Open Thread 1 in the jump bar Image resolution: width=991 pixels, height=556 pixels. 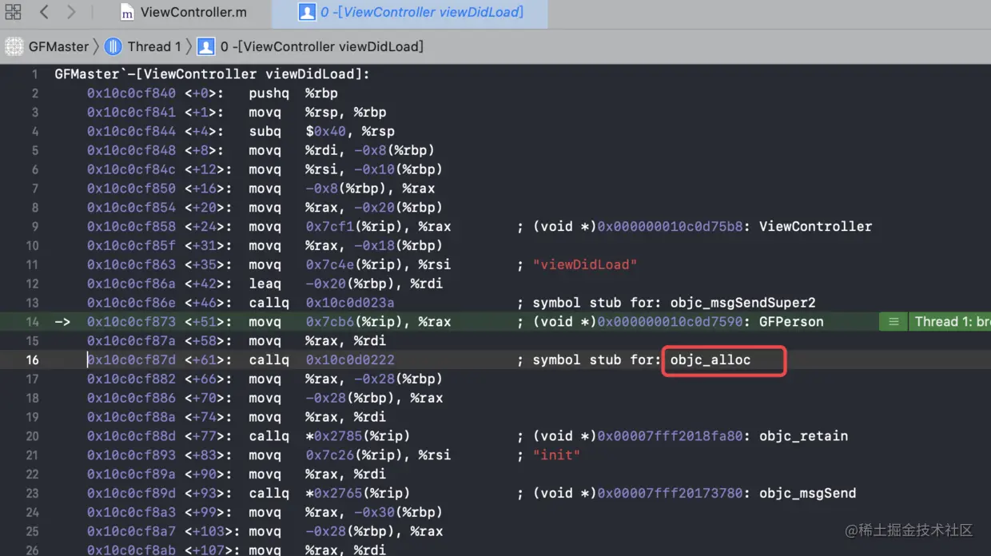point(154,46)
